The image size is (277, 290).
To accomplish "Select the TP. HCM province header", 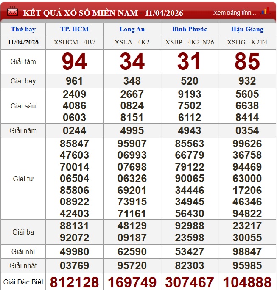I will (74, 29).
